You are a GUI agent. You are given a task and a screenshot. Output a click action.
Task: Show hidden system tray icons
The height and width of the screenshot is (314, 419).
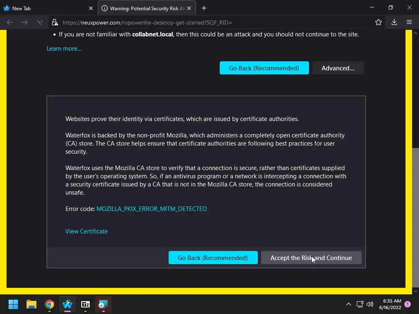click(x=349, y=304)
